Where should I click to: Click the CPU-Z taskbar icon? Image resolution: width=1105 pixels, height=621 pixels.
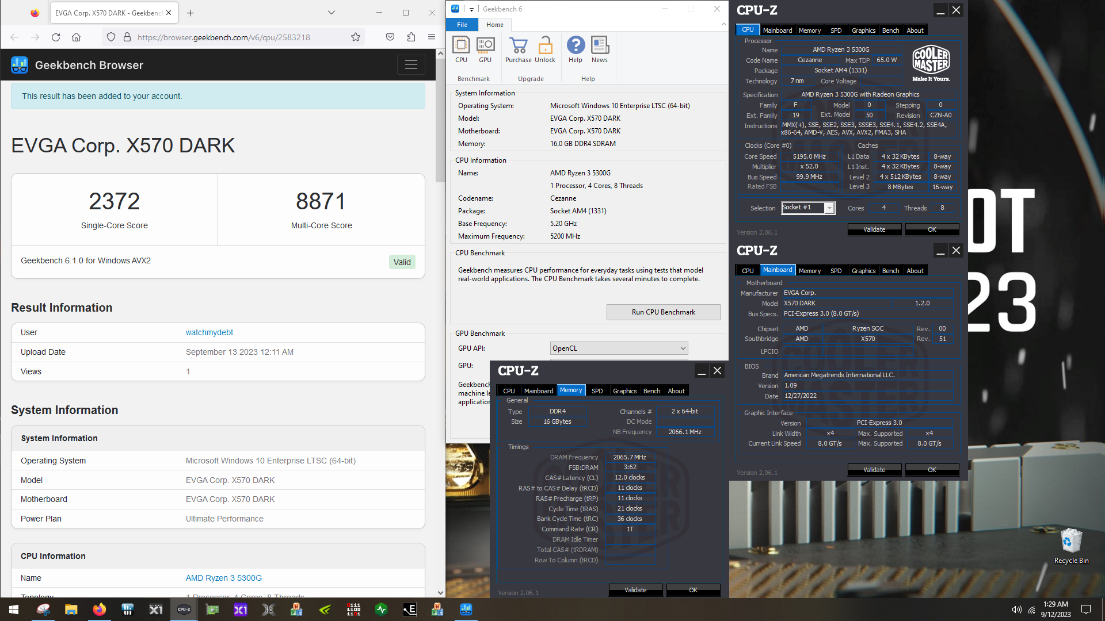[184, 609]
